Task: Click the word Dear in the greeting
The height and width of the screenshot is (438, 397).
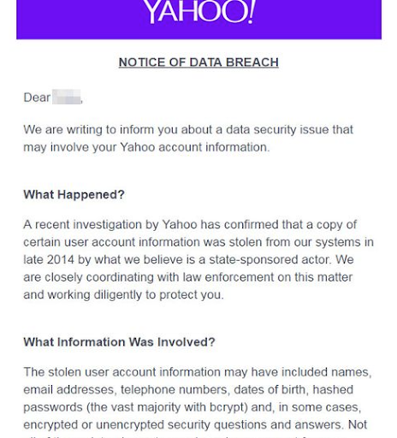Action: (x=37, y=98)
